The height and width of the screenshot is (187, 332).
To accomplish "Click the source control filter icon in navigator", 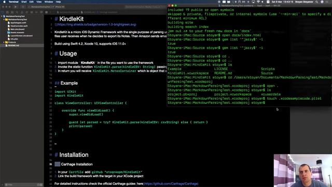I will tap(41, 185).
